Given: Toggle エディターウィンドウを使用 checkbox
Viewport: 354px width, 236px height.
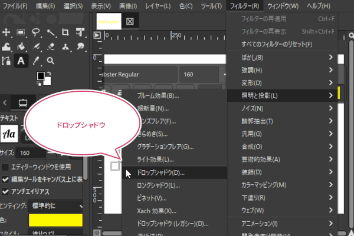Looking at the screenshot, I should (5, 167).
